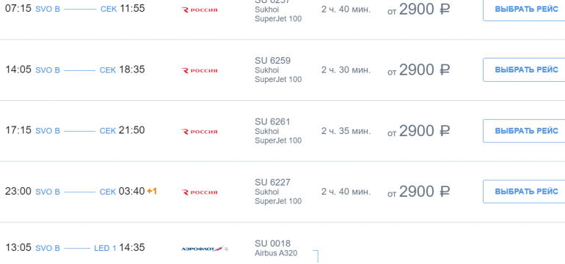Click flight number SU 0018
This screenshot has width=565, height=264.
click(272, 244)
